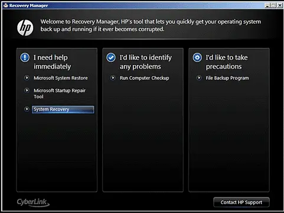The height and width of the screenshot is (213, 284).
Task: Open the File Backup Program
Action: point(227,78)
